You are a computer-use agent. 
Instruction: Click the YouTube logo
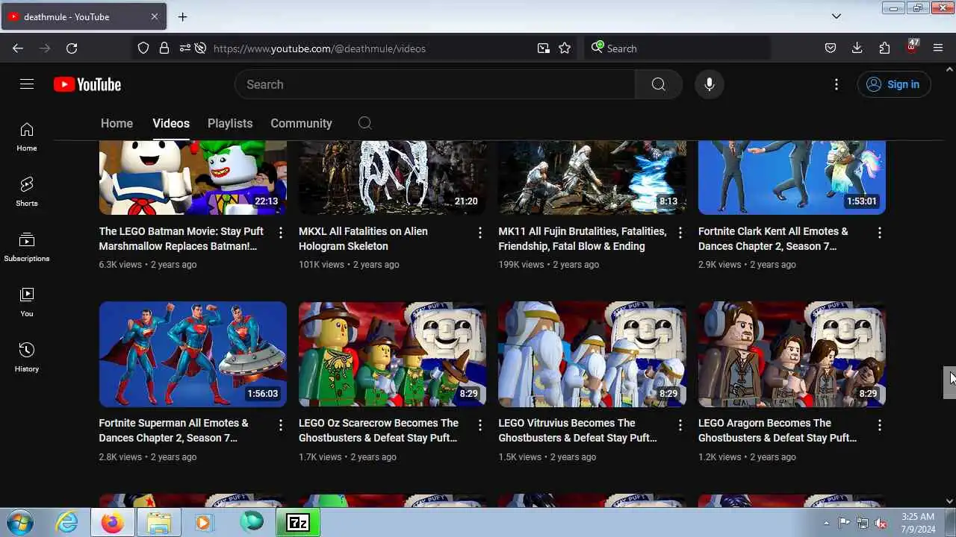(87, 84)
